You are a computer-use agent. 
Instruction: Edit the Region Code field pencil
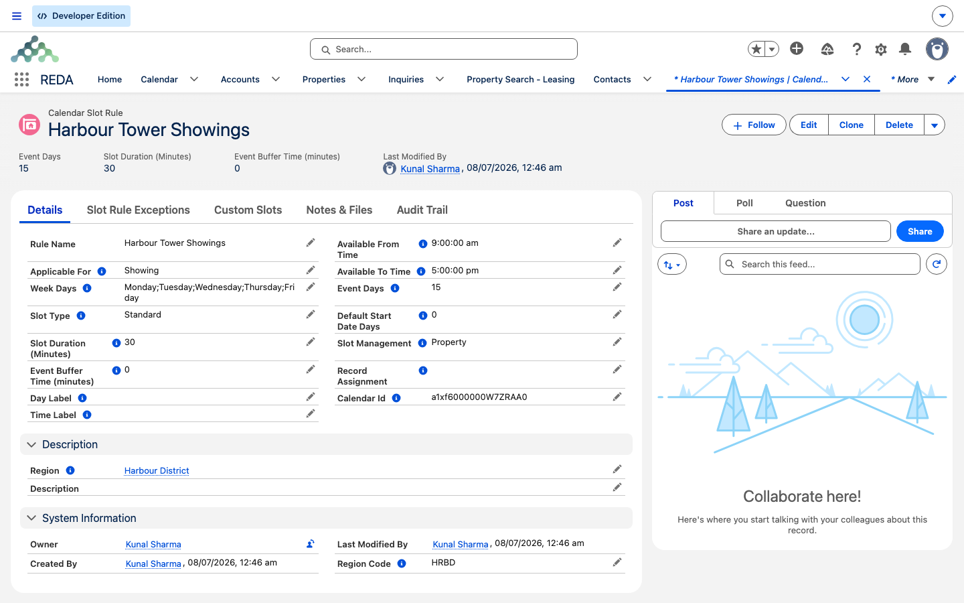click(x=617, y=562)
